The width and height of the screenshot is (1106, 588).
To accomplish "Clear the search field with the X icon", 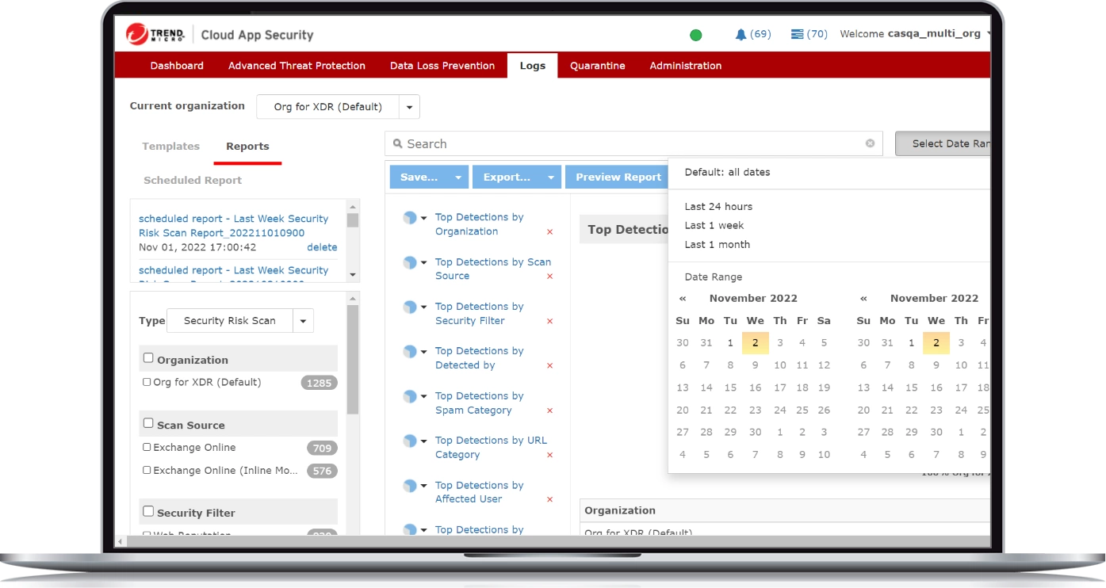I will coord(870,143).
